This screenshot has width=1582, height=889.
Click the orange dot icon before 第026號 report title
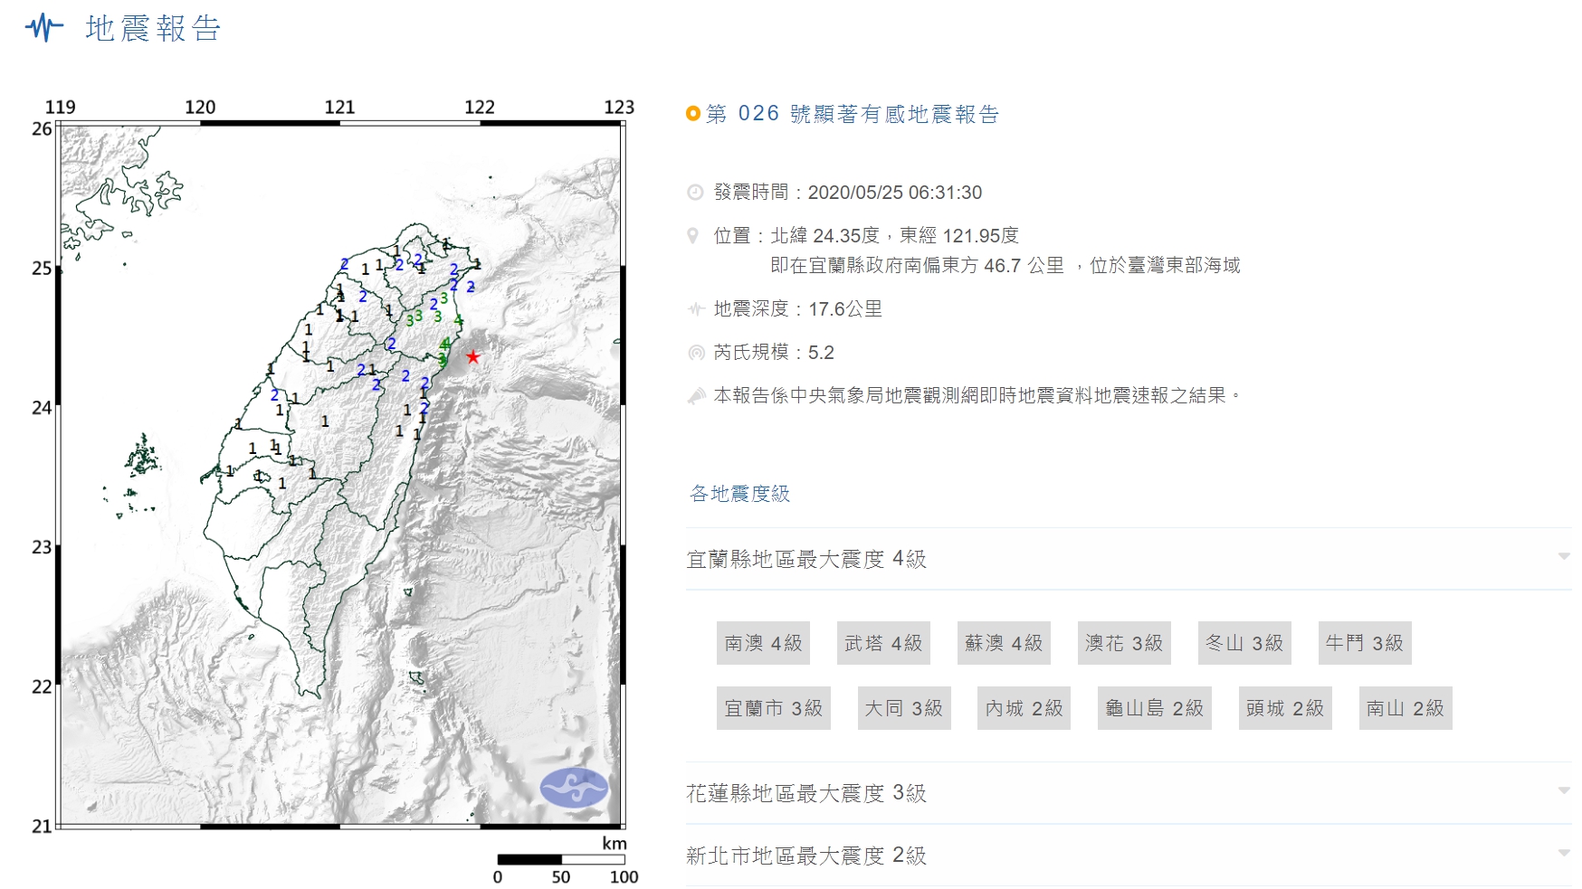(692, 115)
